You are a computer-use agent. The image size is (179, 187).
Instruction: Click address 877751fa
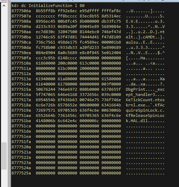click(x=21, y=142)
